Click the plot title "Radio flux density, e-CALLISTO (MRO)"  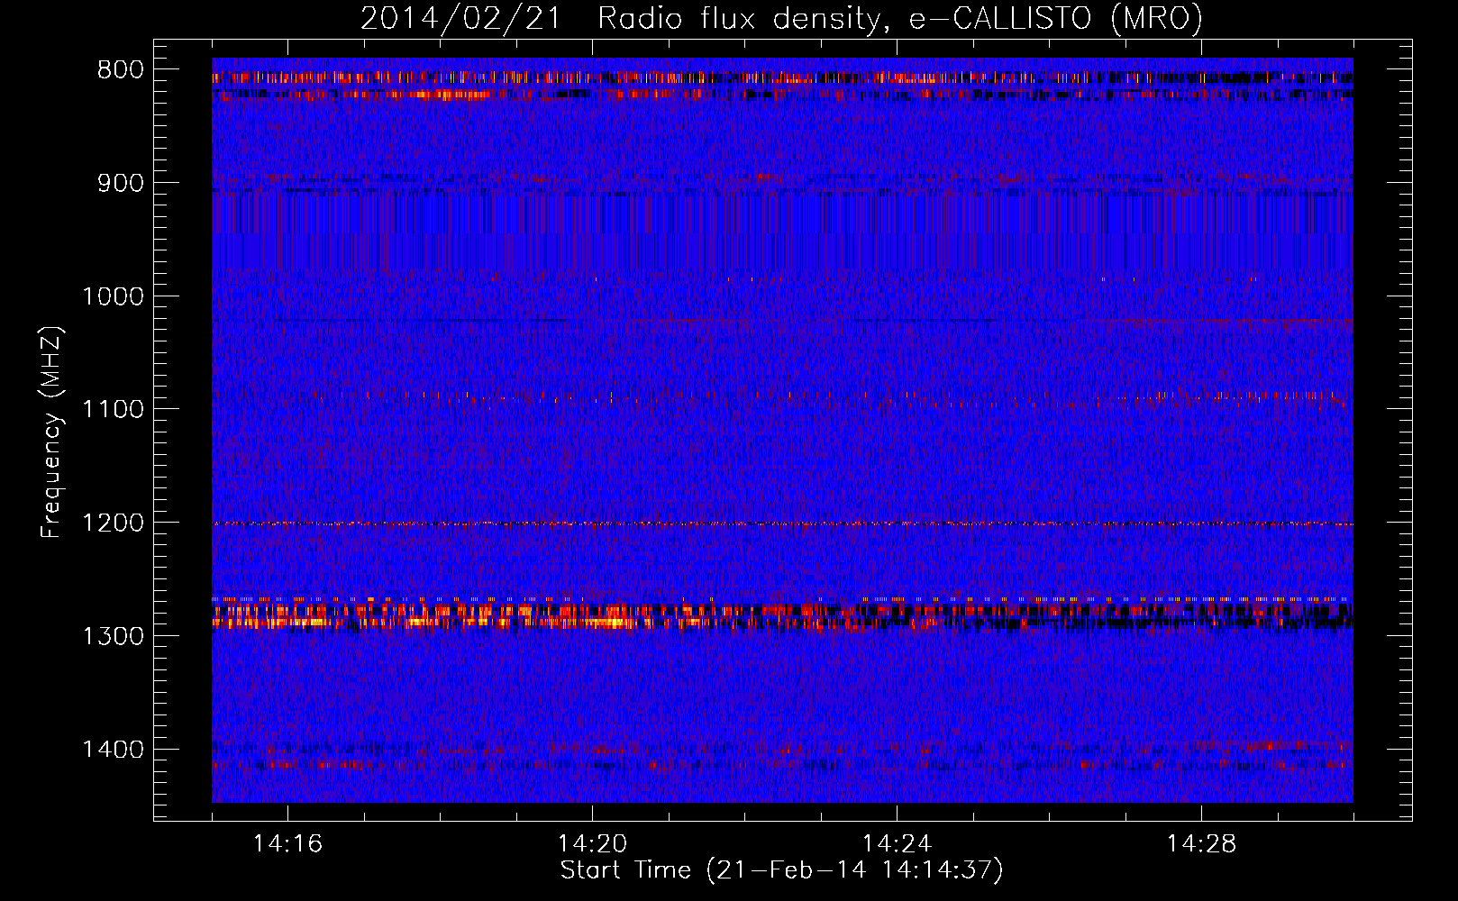[x=899, y=19]
